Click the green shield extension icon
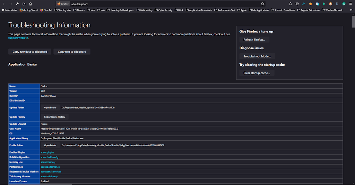The width and height of the screenshot is (355, 185). (324, 4)
